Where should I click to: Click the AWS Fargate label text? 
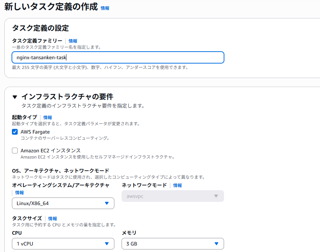(35, 132)
